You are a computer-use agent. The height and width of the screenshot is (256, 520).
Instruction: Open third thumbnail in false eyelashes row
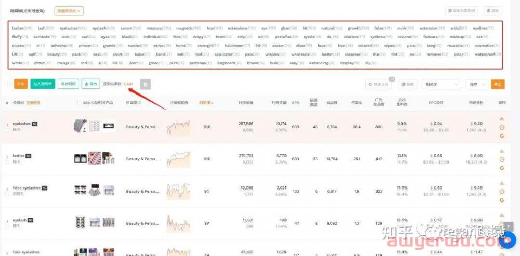(109, 191)
